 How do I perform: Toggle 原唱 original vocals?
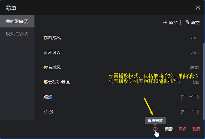(x=182, y=129)
